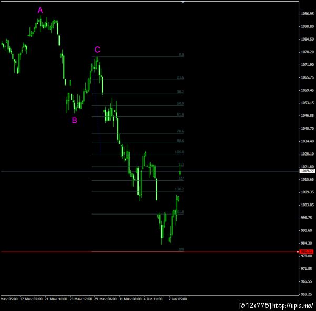Viewport: 316px width, 311px height.
Task: Click the Fibonacci 50.0 level label
Action: pos(180,103)
